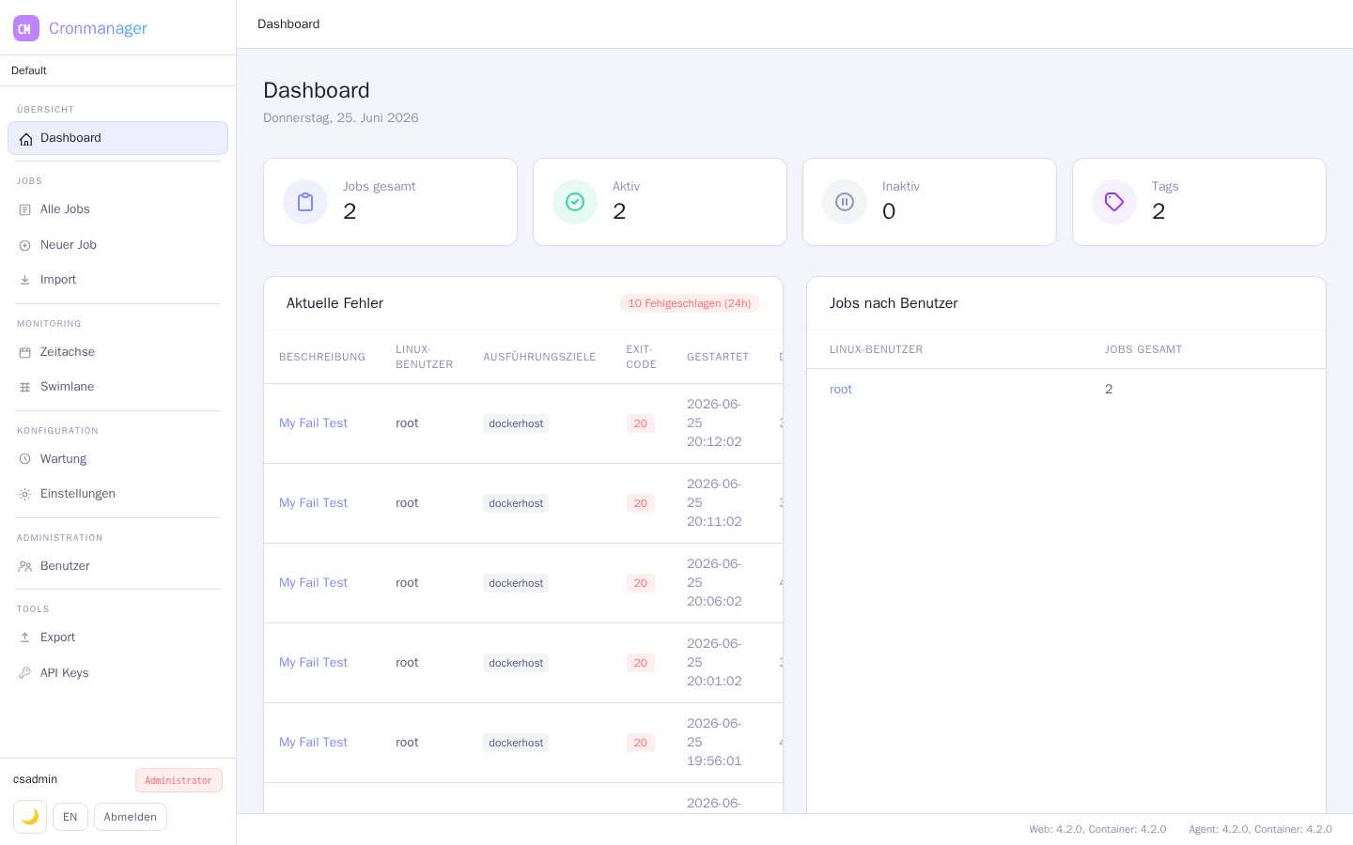Click the date Donnerstag, 25. Juni 2026
The width and height of the screenshot is (1353, 845).
(x=341, y=117)
